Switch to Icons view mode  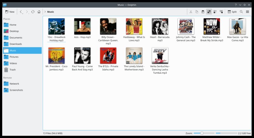(209, 12)
